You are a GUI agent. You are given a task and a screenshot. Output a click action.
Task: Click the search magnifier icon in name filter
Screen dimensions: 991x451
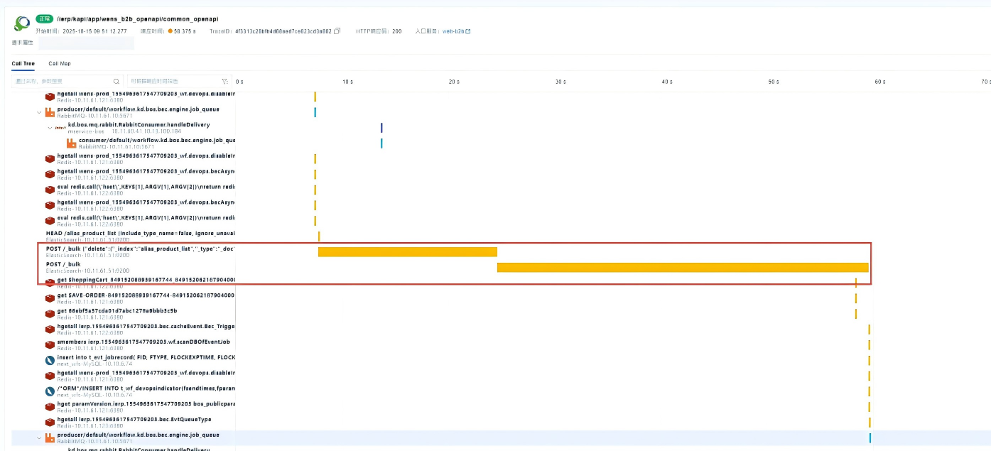(117, 82)
